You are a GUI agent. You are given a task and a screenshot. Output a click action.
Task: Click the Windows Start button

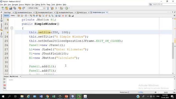pos(3,97)
